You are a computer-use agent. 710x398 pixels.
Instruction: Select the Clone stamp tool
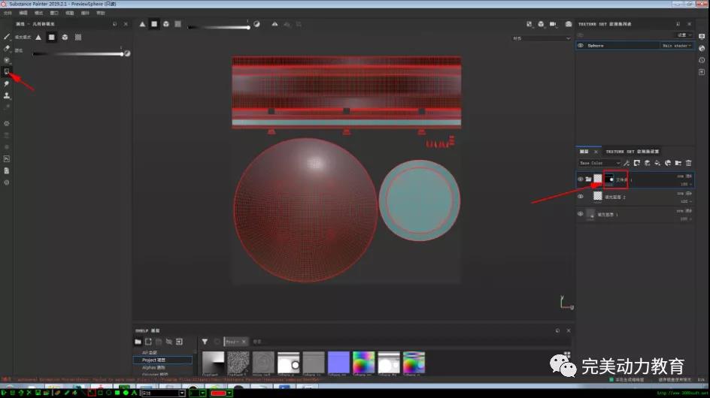[7, 95]
